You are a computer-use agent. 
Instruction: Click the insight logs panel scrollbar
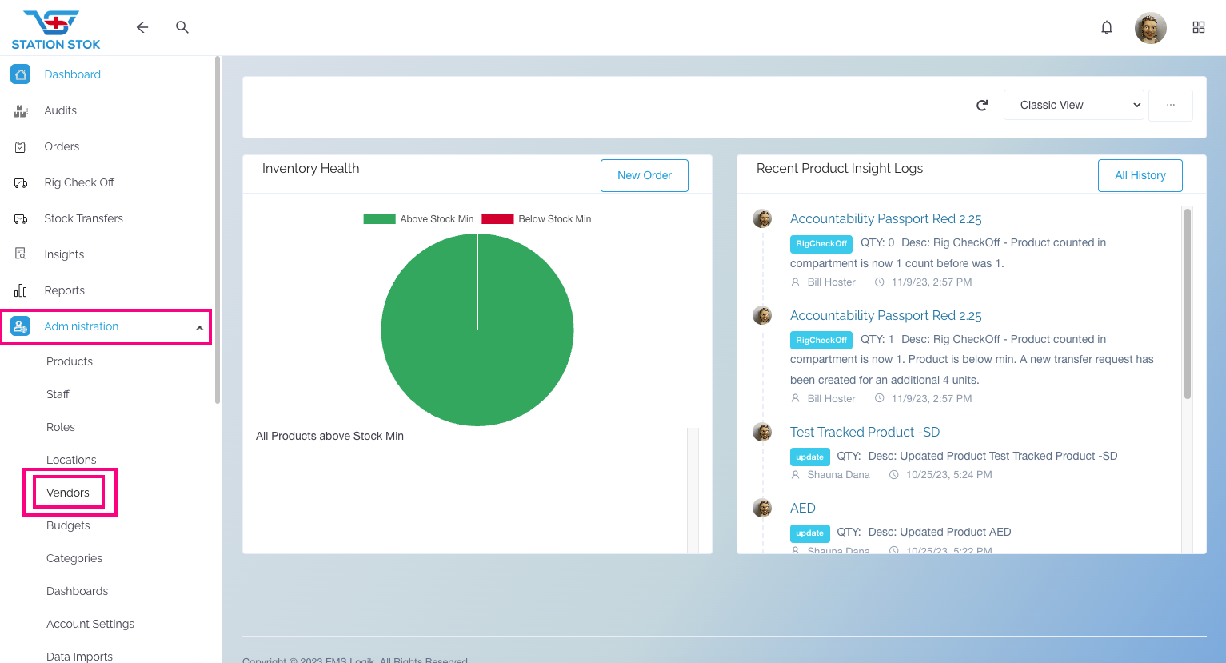pos(1188,304)
